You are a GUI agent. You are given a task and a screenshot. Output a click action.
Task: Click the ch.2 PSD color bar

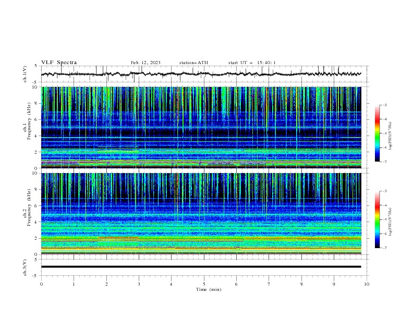tap(377, 219)
